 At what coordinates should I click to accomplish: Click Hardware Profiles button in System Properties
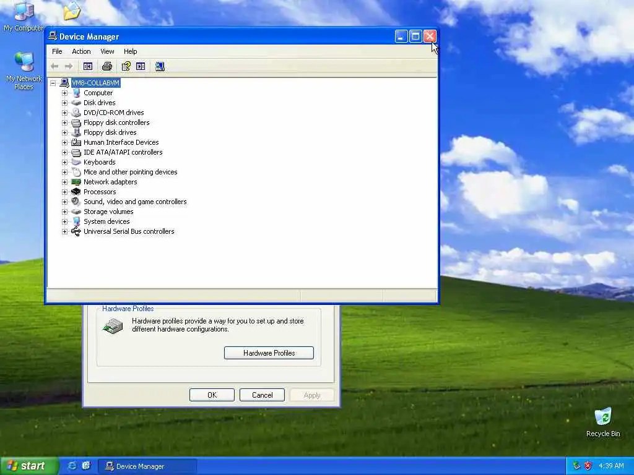(x=269, y=353)
